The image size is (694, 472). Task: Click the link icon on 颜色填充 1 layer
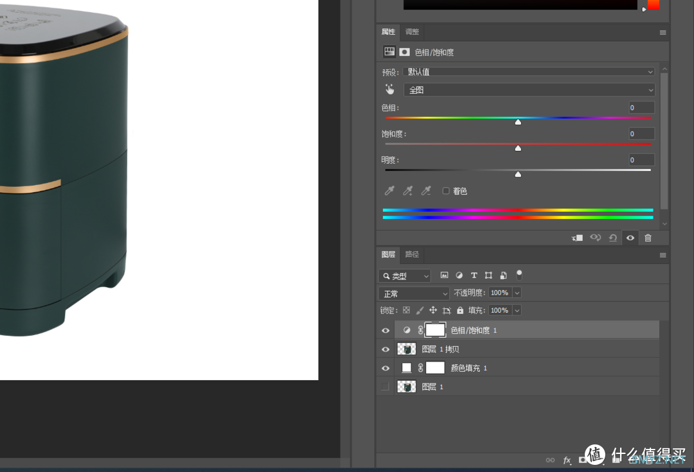tap(420, 367)
